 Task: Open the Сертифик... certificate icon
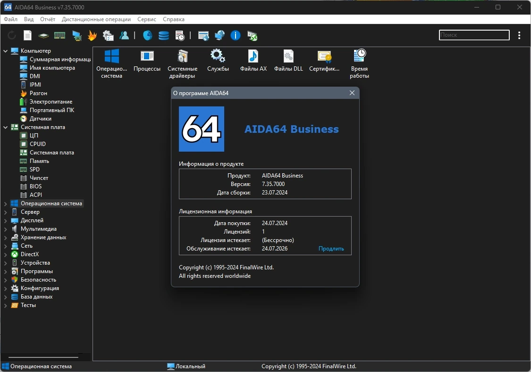point(324,60)
